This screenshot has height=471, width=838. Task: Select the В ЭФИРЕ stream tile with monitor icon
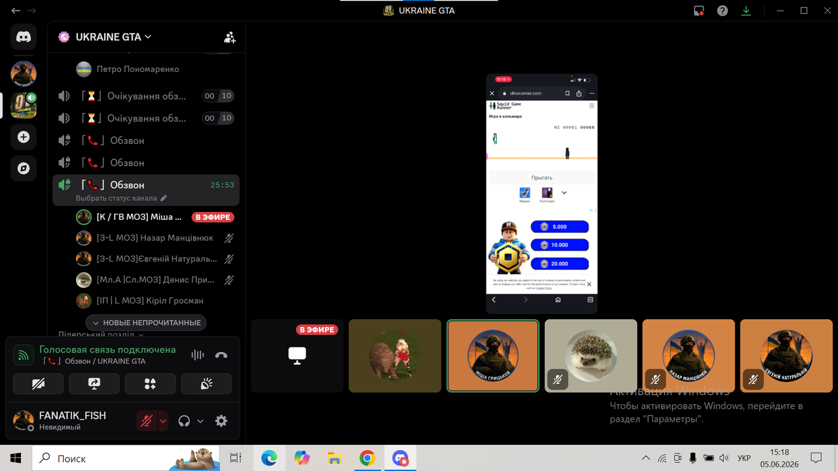tap(297, 356)
